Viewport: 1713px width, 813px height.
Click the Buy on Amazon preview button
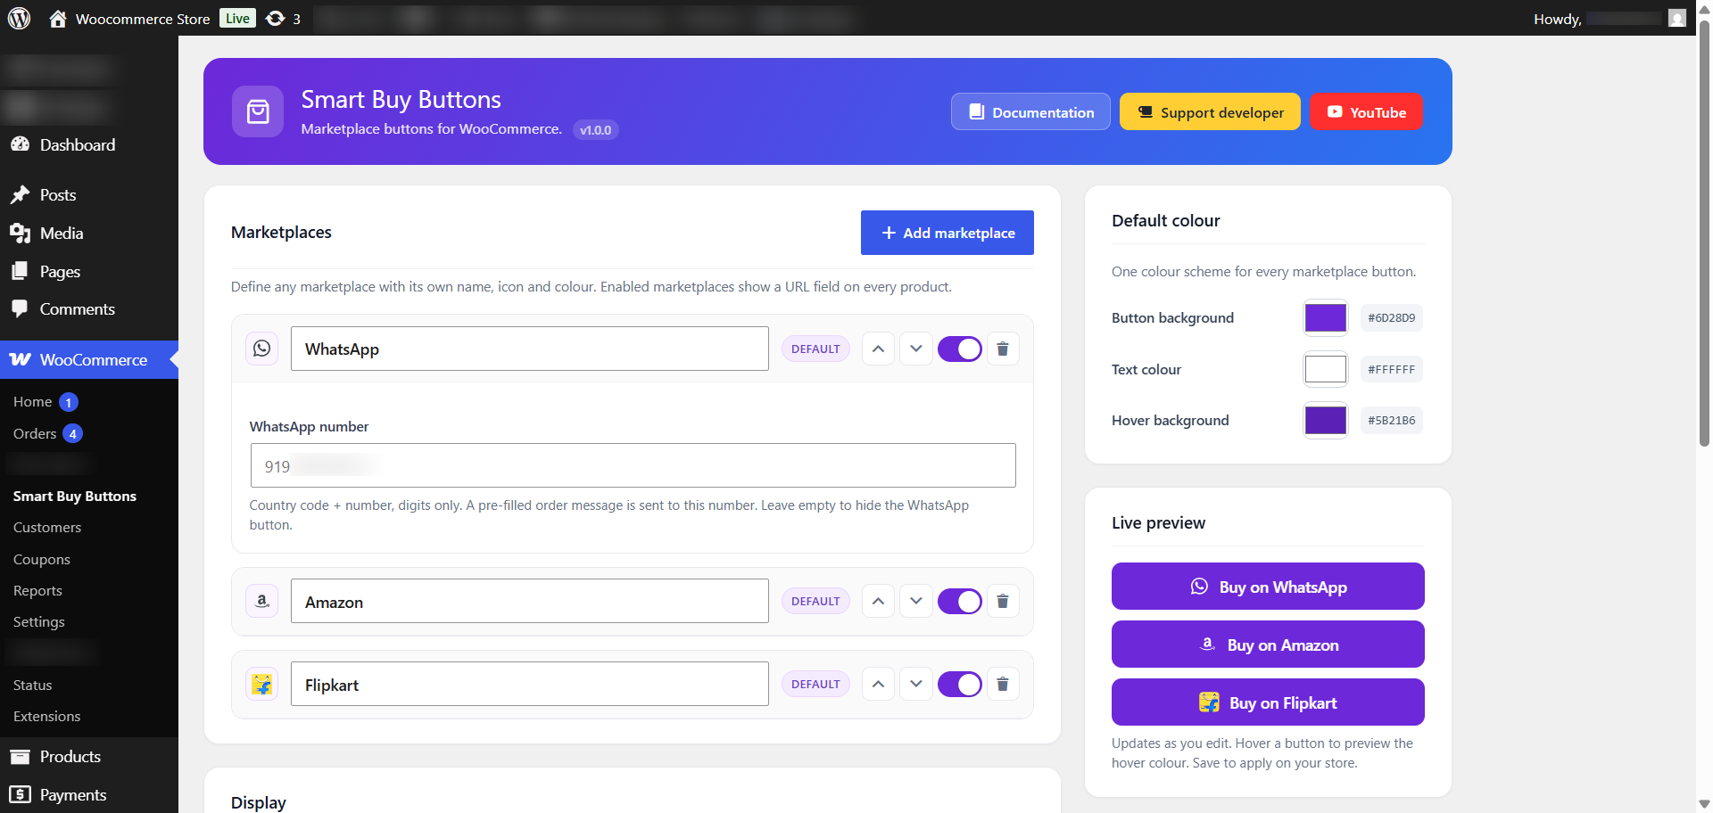coord(1268,645)
